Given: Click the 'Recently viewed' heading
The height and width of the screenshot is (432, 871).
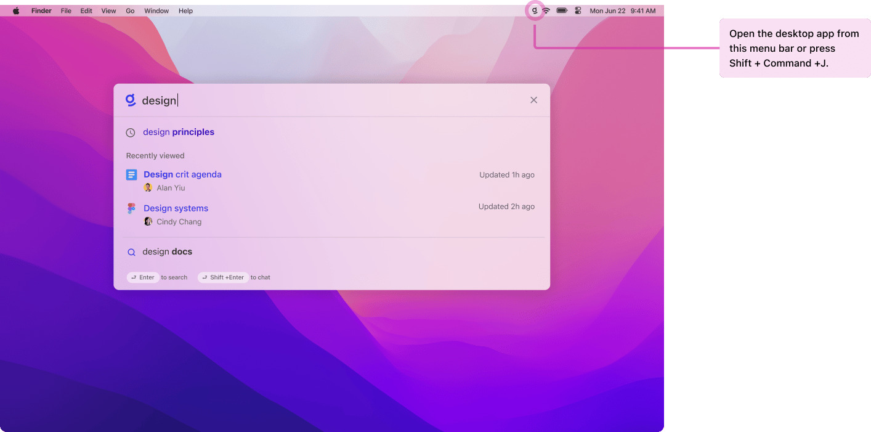Looking at the screenshot, I should click(155, 156).
